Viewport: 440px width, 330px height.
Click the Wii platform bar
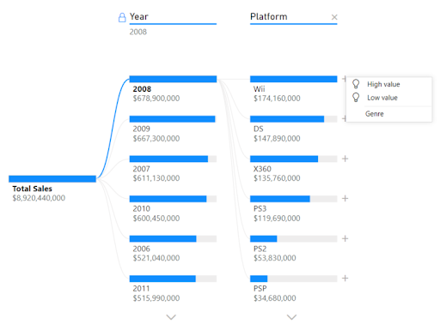pyautogui.click(x=293, y=79)
